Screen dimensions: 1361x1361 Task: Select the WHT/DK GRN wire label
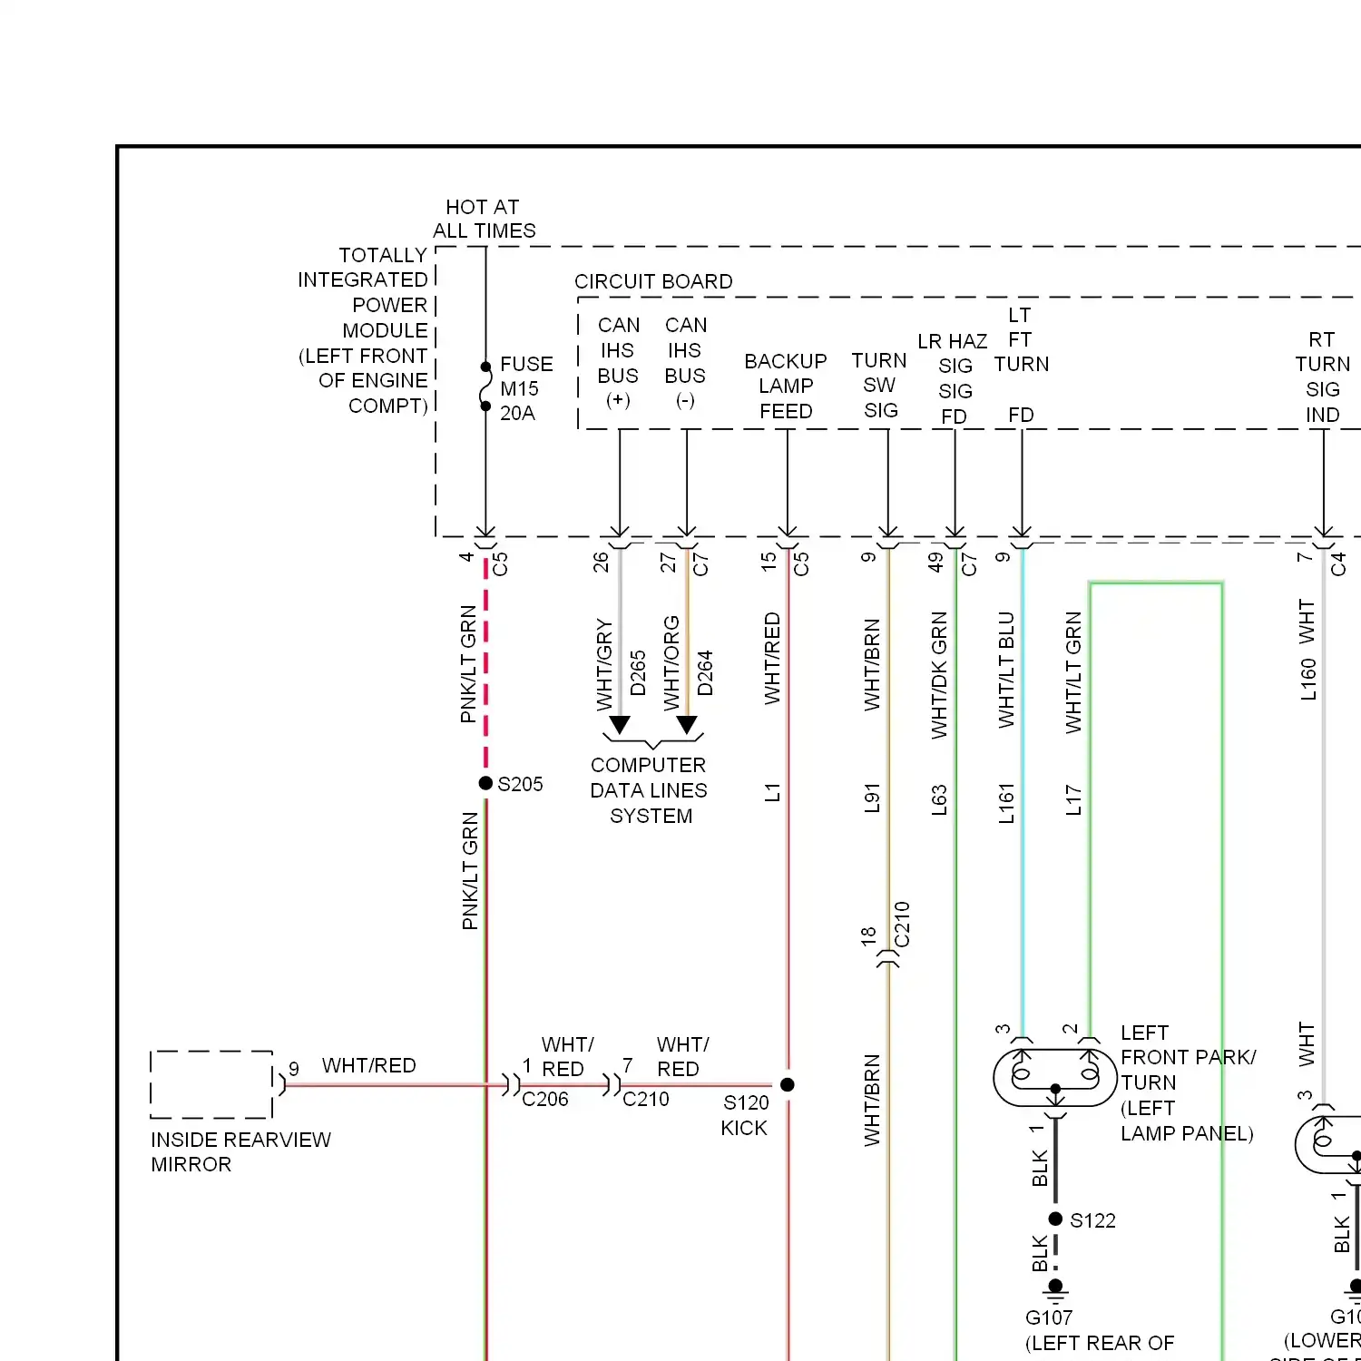[x=939, y=675]
